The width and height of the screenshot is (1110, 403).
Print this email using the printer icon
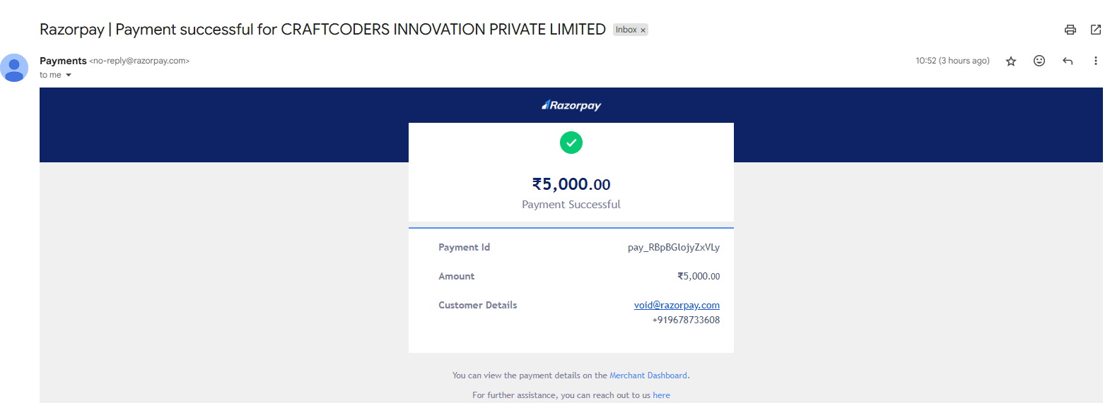point(1070,30)
